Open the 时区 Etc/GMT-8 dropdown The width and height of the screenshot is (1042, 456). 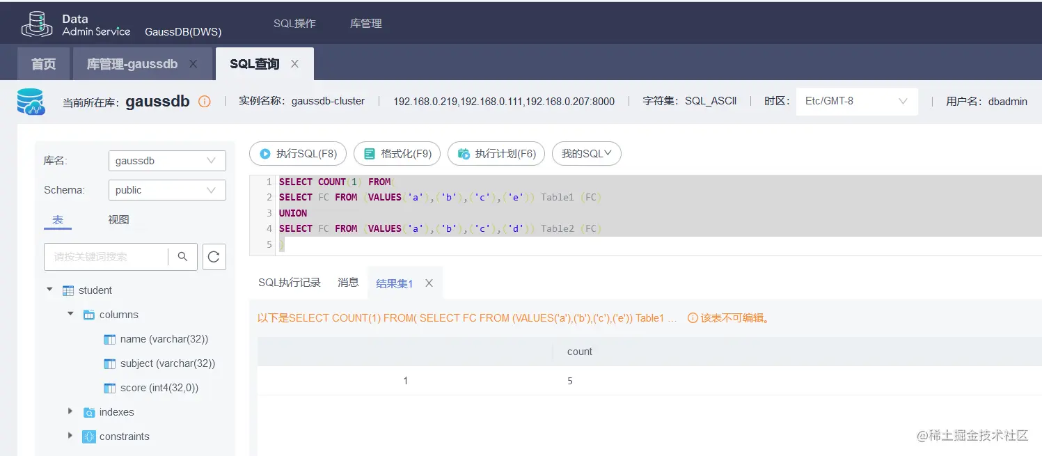[857, 102]
